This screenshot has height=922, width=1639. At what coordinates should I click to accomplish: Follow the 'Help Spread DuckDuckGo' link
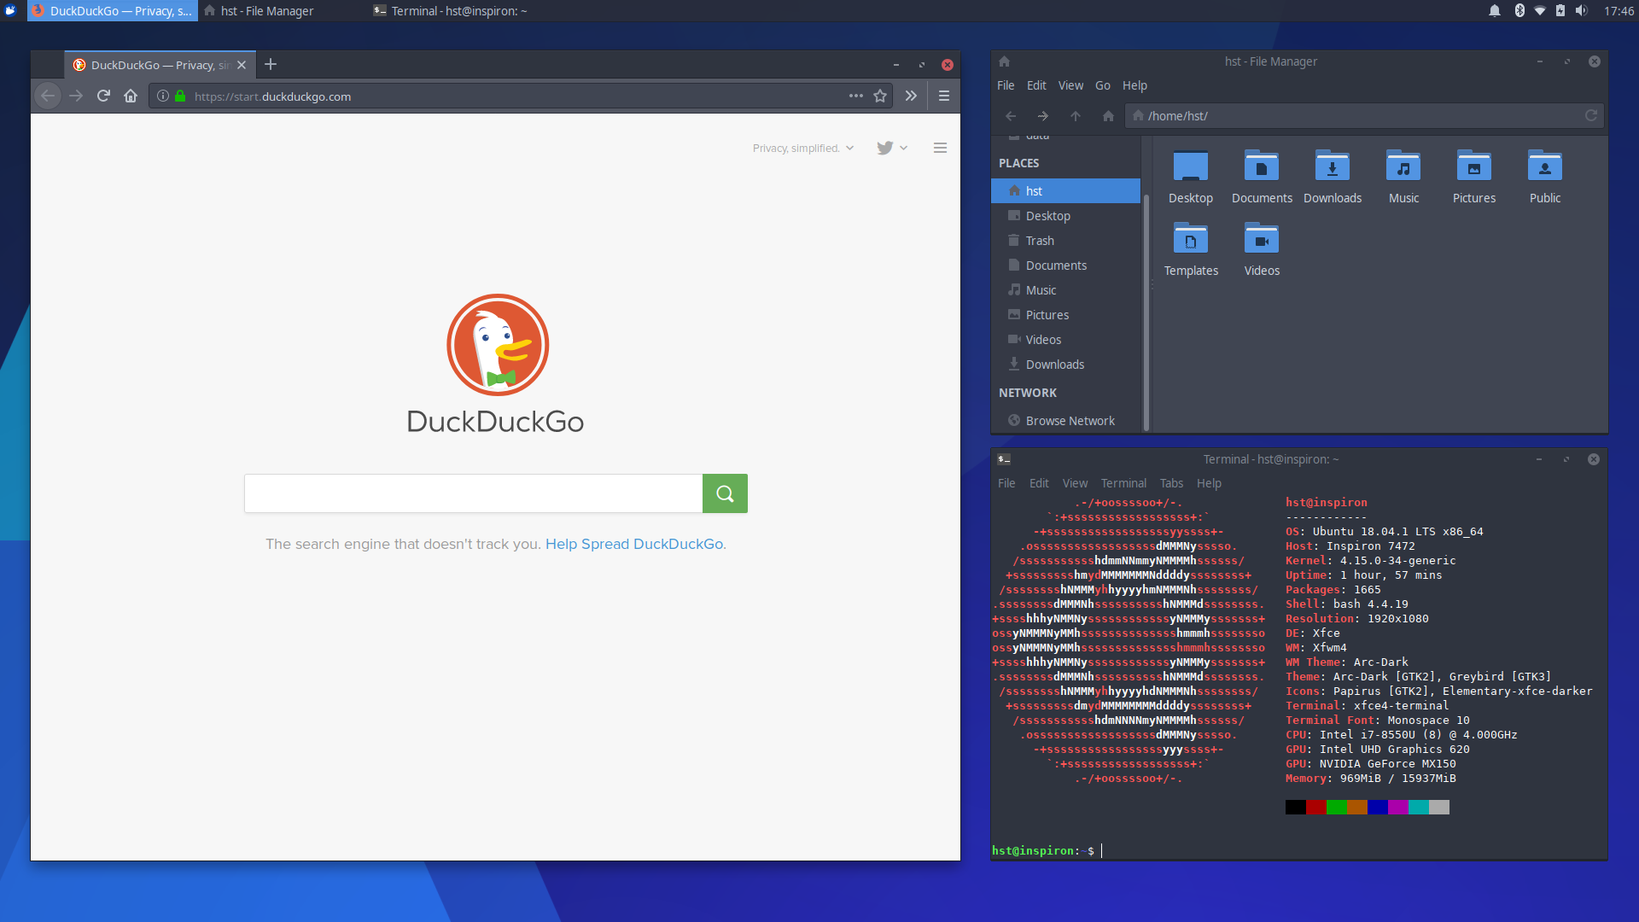[x=634, y=544]
